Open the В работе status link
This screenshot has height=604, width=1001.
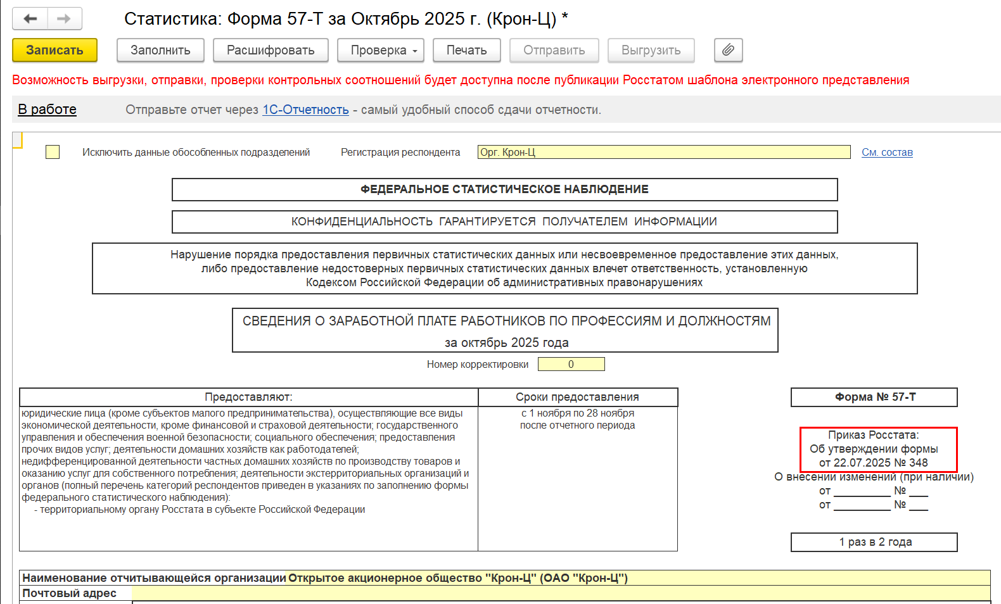coord(48,110)
